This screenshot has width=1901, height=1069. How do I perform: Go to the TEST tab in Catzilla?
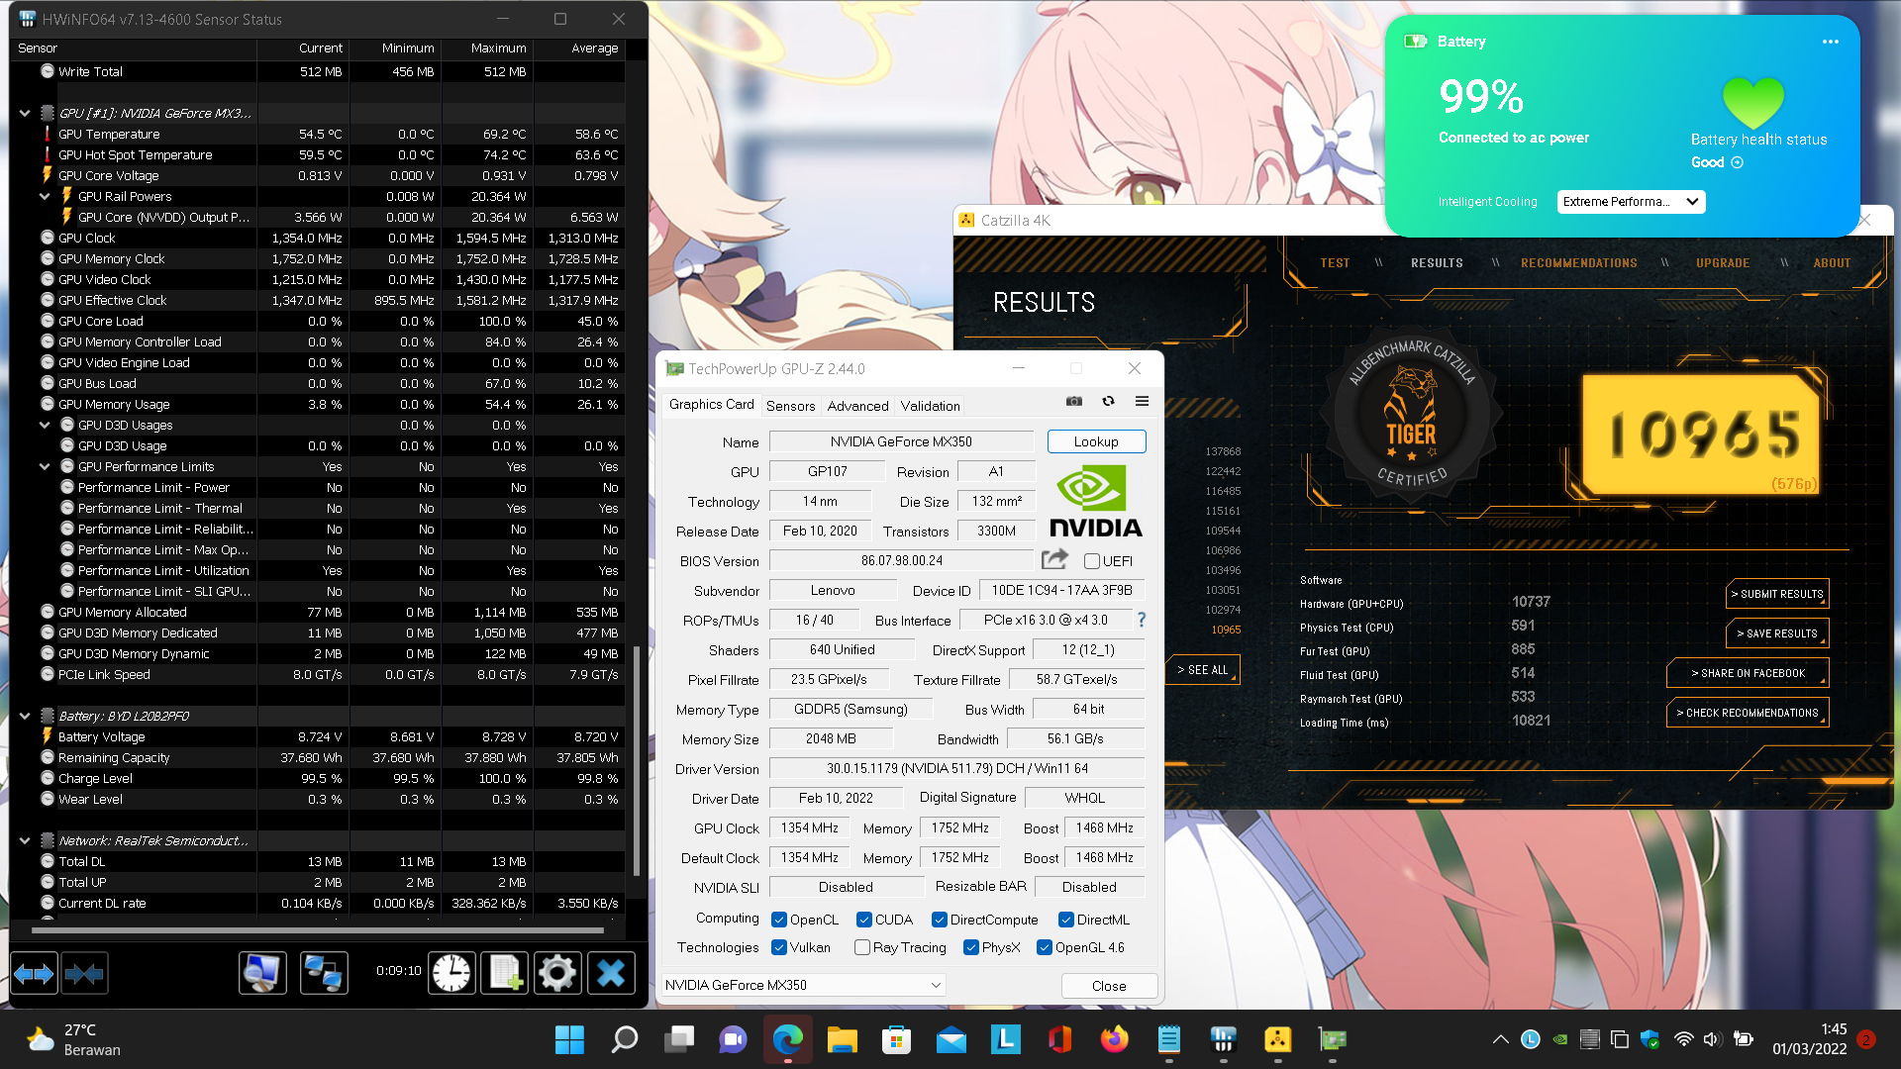(x=1335, y=263)
